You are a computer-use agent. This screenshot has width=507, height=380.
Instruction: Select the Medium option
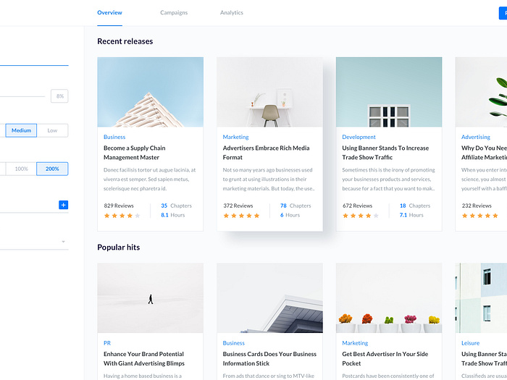point(21,130)
